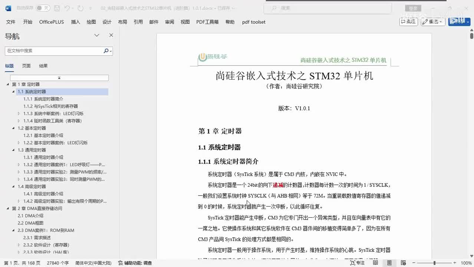The width and height of the screenshot is (474, 267).
Task: Click the jump-to-beginning bar above headings
Action: (59, 78)
